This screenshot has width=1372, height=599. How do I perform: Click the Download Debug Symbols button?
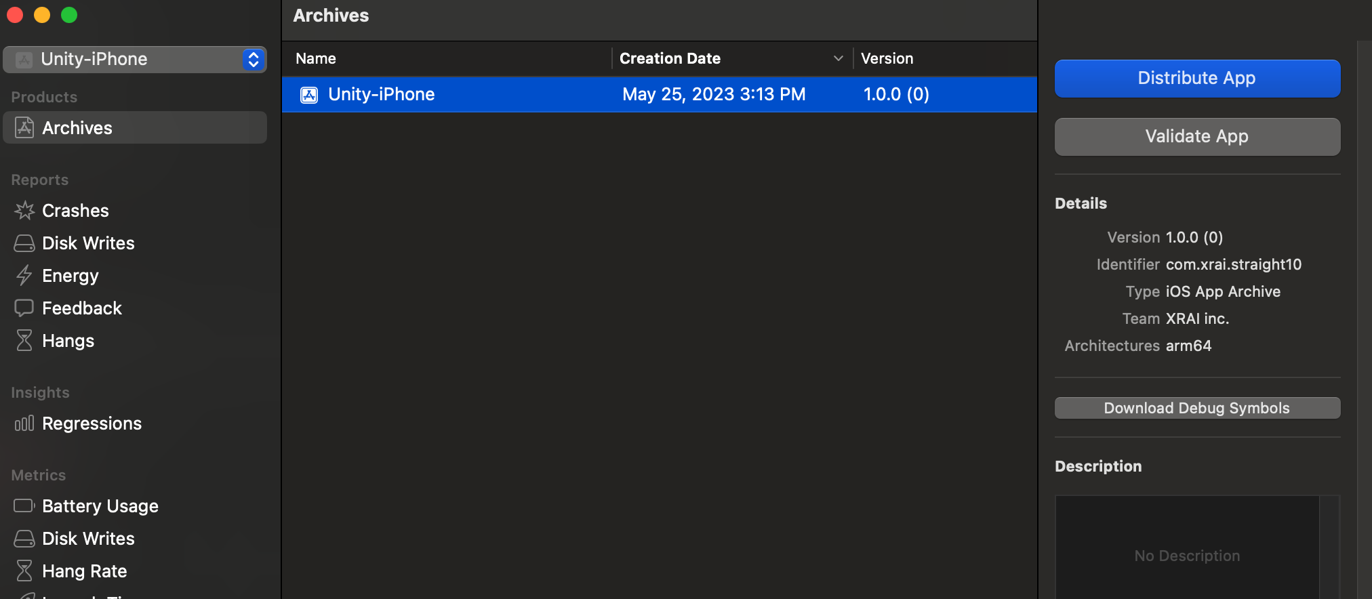(x=1197, y=408)
